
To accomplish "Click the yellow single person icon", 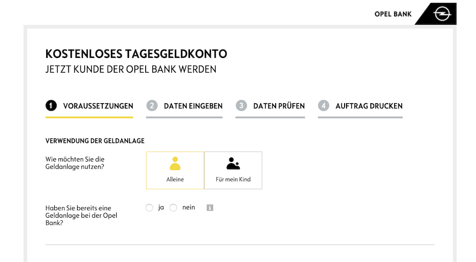I will click(175, 164).
